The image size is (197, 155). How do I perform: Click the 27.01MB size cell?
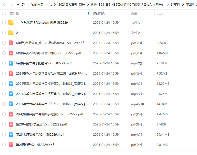pyautogui.click(x=163, y=63)
